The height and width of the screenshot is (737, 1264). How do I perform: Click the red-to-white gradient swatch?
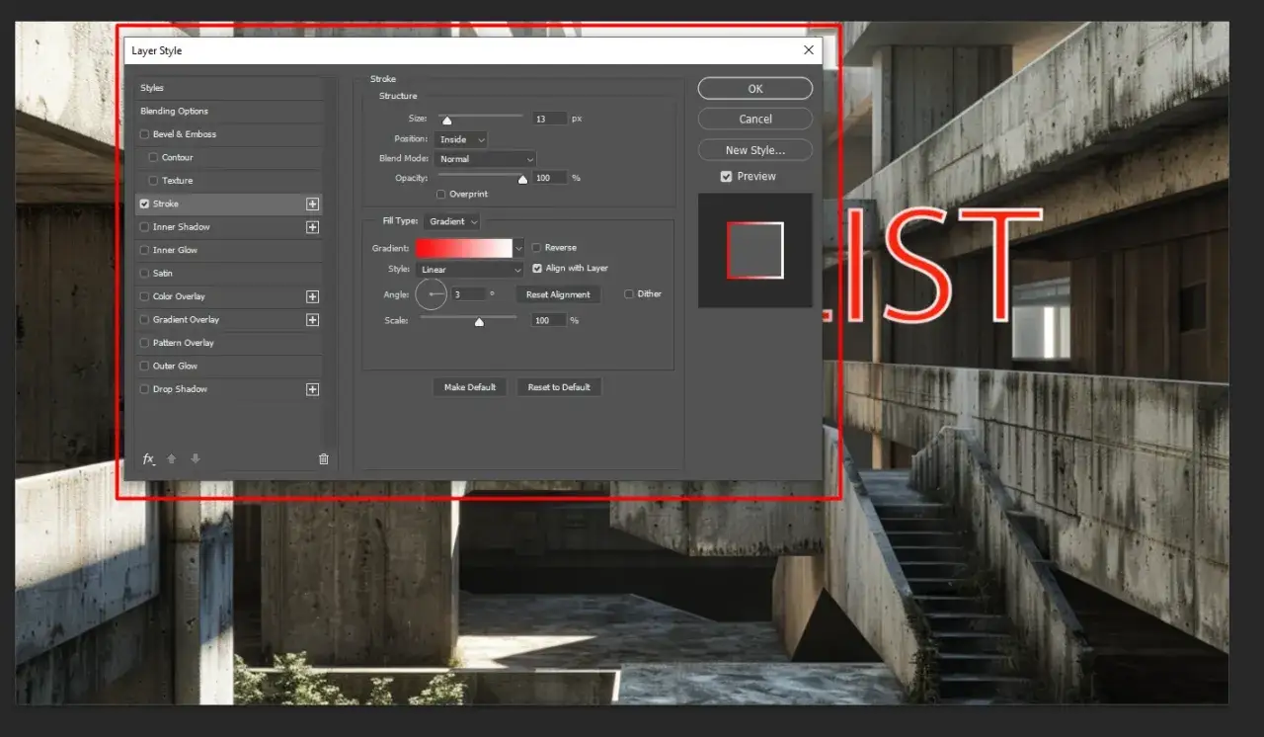click(x=464, y=248)
